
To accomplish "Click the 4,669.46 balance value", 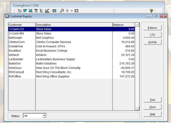I will [x=129, y=38].
